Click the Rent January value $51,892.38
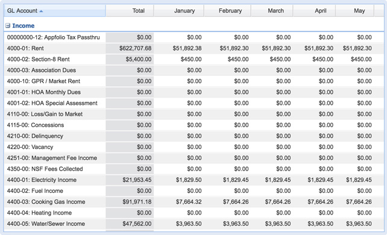 pos(187,48)
